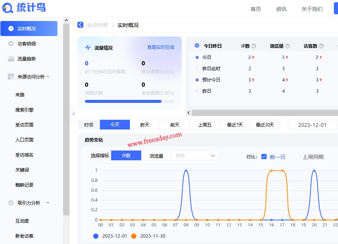Toggle the 2023-11-30 orange legend swatch
Screen dimensions: 338x244
pyautogui.click(x=134, y=236)
